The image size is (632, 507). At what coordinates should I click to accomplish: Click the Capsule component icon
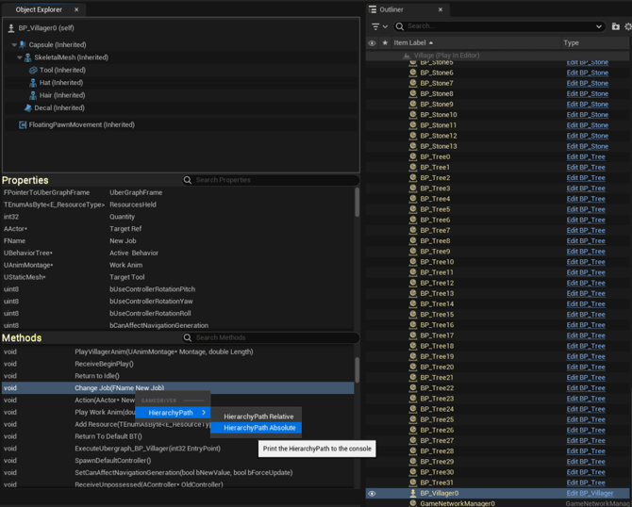(23, 44)
